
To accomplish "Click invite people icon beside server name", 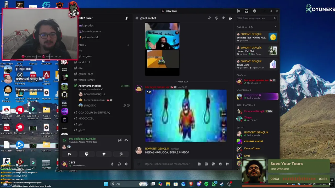I will click(x=127, y=18).
